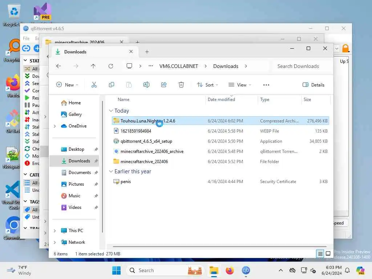Image resolution: width=372 pixels, height=279 pixels.
Task: Click the Size column header
Action: click(x=307, y=100)
